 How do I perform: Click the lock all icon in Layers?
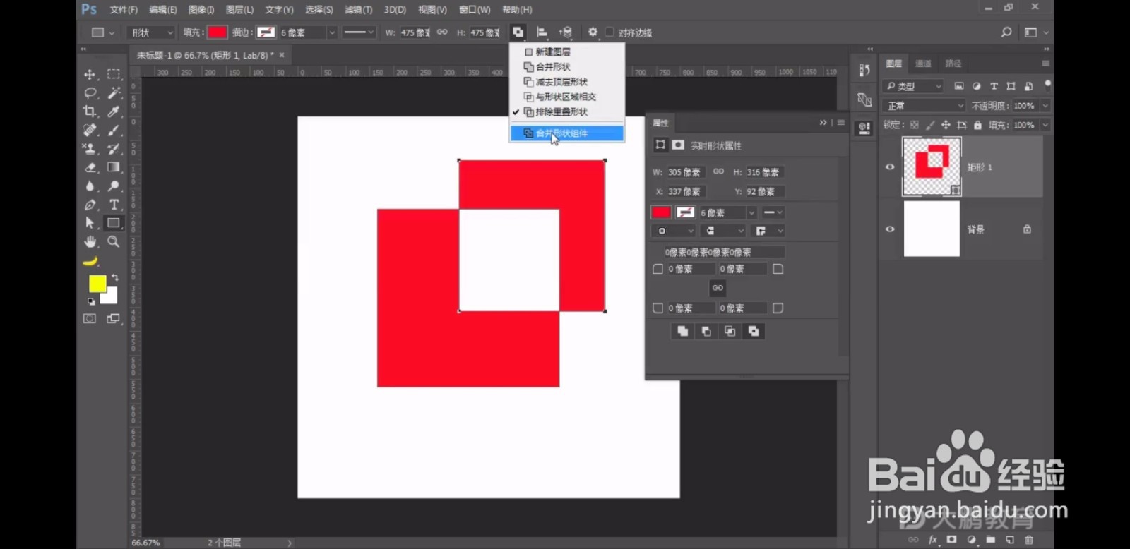977,125
